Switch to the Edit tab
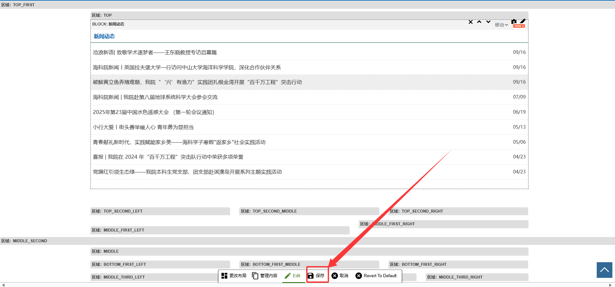This screenshot has height=287, width=615. (293, 276)
